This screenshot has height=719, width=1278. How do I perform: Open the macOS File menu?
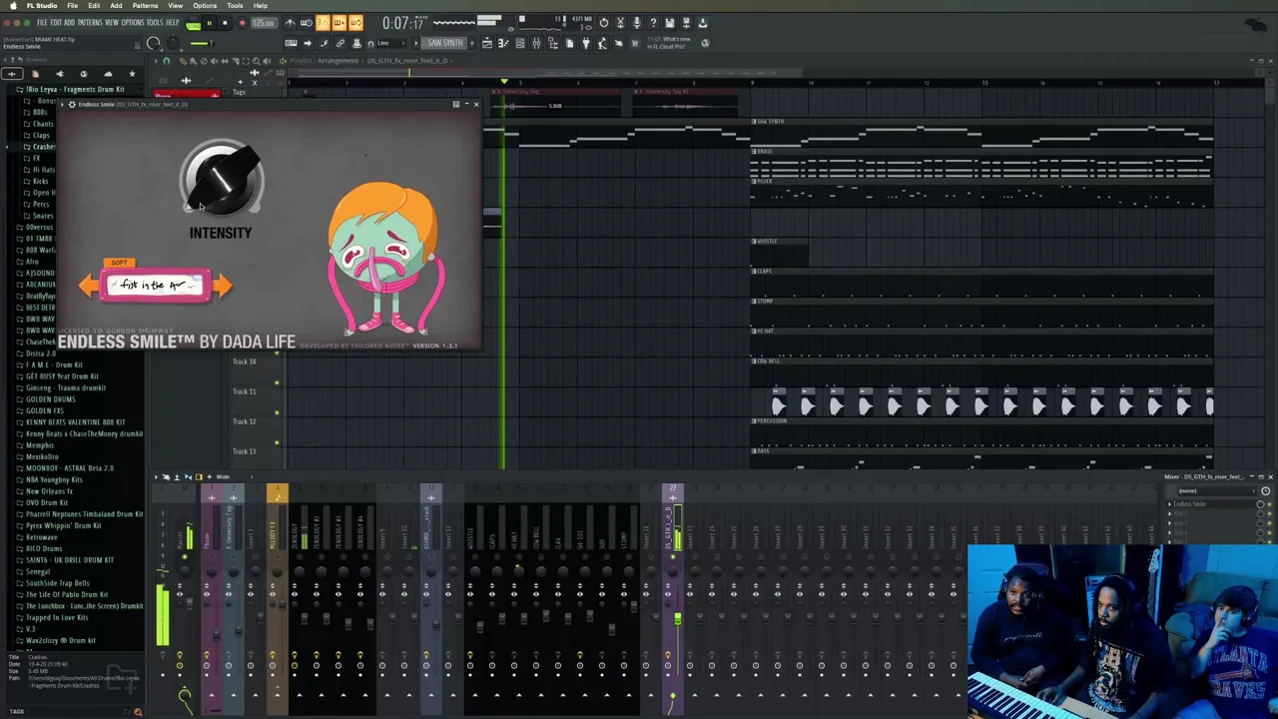[73, 5]
